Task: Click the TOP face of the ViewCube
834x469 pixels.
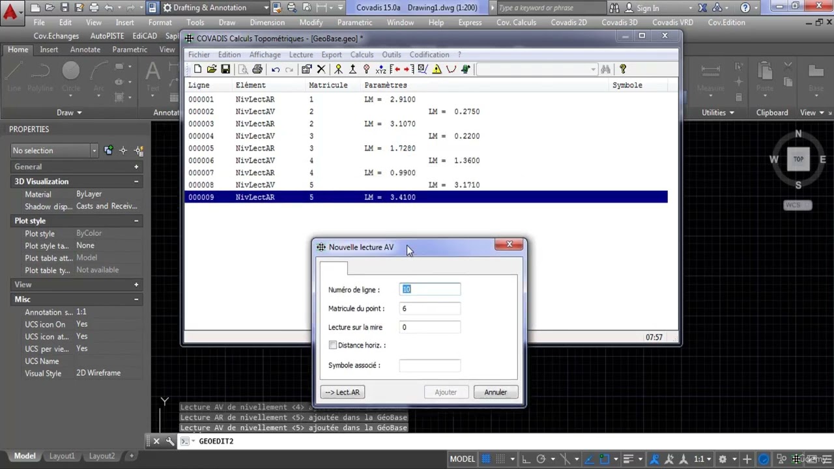Action: [x=798, y=159]
